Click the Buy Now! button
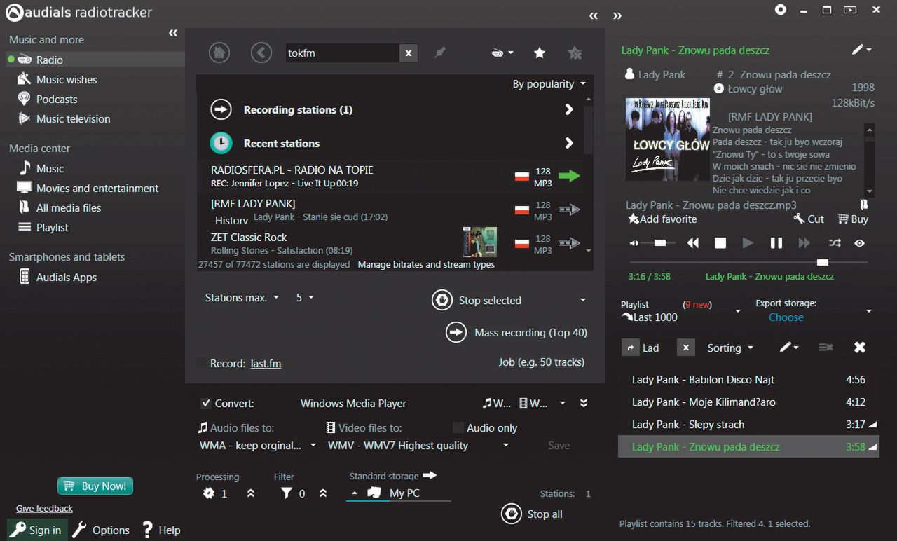 click(95, 486)
